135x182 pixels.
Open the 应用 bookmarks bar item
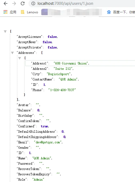coord(13,12)
